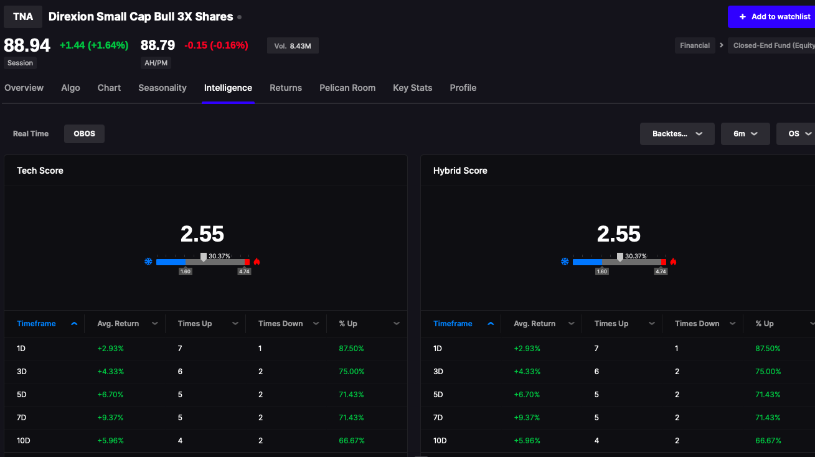Click the Timeframe sort arrow in Tech Score
The image size is (815, 457).
[x=74, y=324]
